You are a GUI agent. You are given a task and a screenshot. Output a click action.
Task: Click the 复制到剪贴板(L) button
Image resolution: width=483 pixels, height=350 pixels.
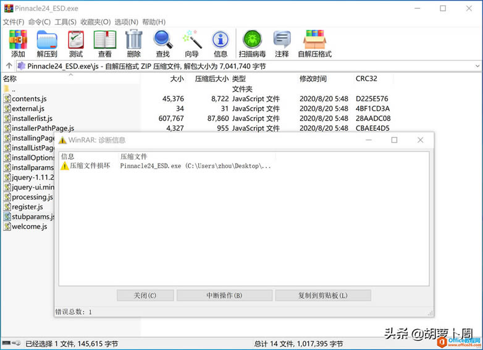tap(323, 295)
